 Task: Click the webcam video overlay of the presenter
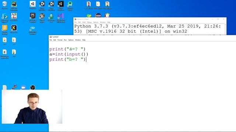click(x=32, y=107)
